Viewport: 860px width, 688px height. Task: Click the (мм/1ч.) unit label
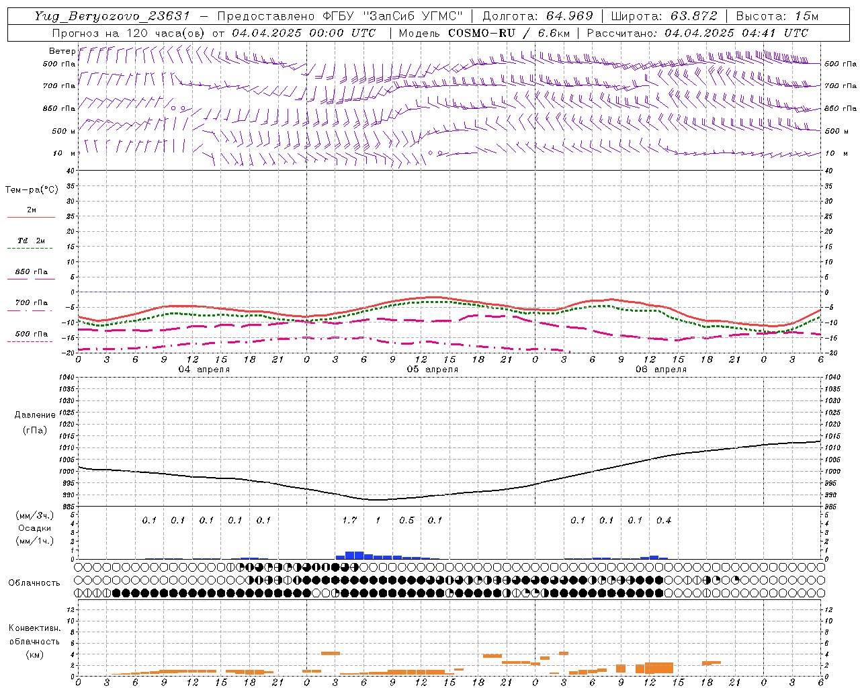[34, 541]
